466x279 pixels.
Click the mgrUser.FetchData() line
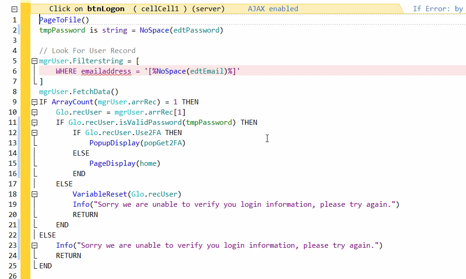tap(79, 92)
